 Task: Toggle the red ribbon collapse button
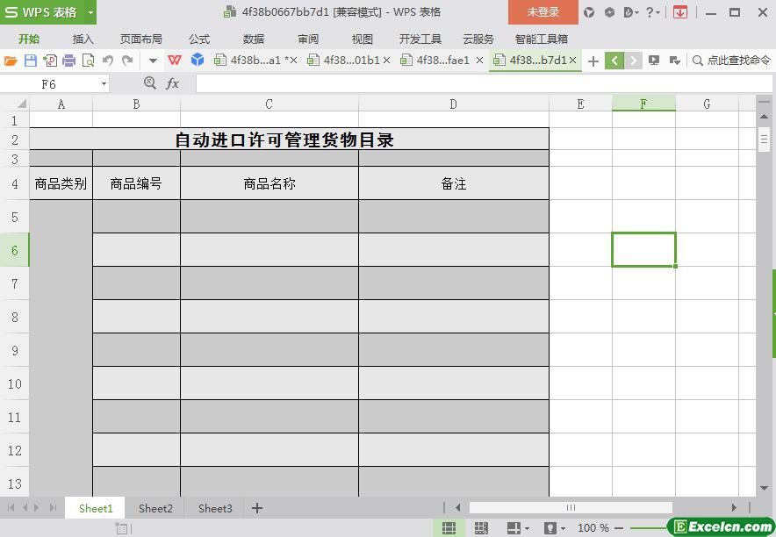[x=680, y=12]
